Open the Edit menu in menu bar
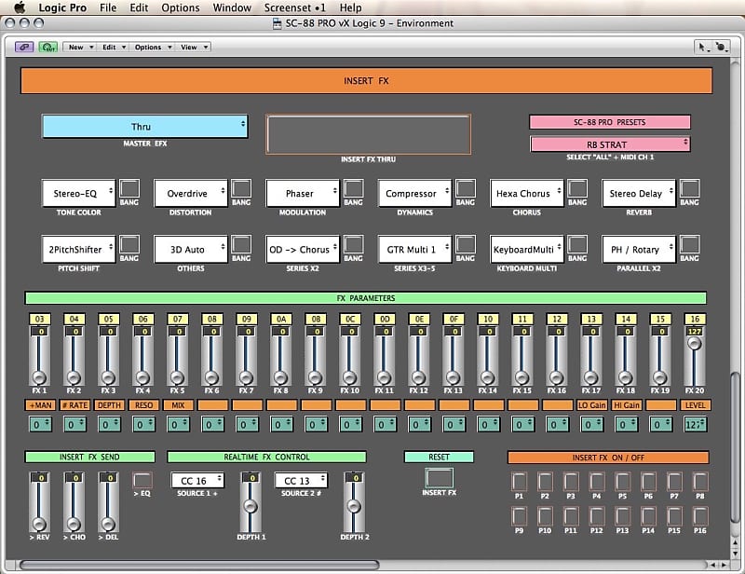Screen dimensions: 745x574 click(139, 7)
